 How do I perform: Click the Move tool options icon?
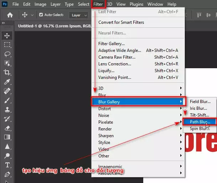pos(25,15)
